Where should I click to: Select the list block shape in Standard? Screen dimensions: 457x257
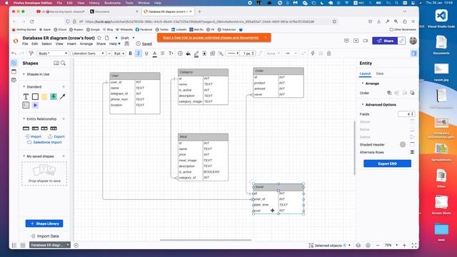point(26,105)
